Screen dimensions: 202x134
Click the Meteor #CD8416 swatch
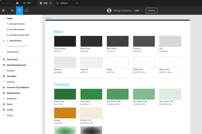click(65, 113)
